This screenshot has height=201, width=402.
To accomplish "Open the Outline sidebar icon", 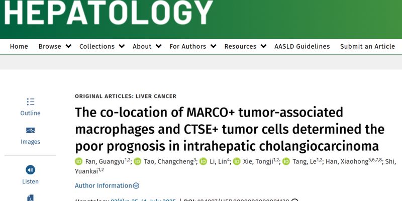I will click(x=30, y=102).
